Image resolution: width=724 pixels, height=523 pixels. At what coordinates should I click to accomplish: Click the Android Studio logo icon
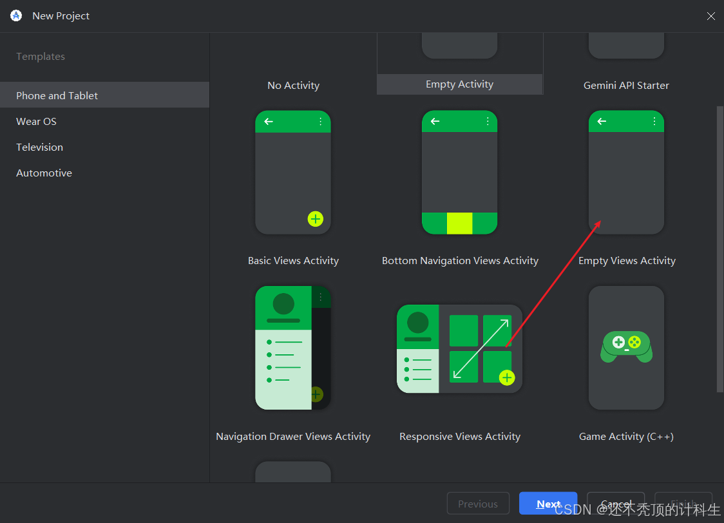16,15
